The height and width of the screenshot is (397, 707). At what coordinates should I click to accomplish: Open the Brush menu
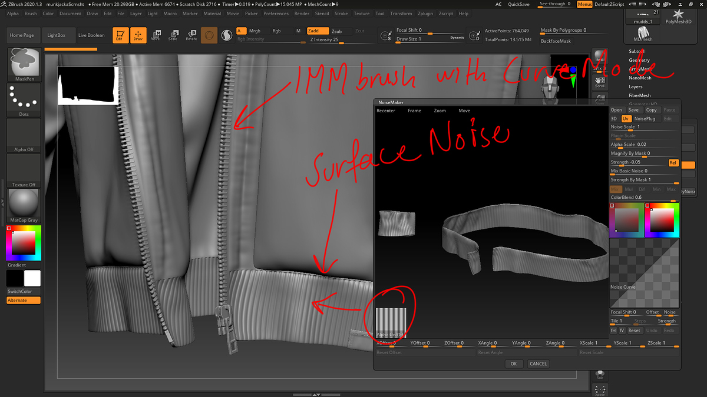point(31,14)
